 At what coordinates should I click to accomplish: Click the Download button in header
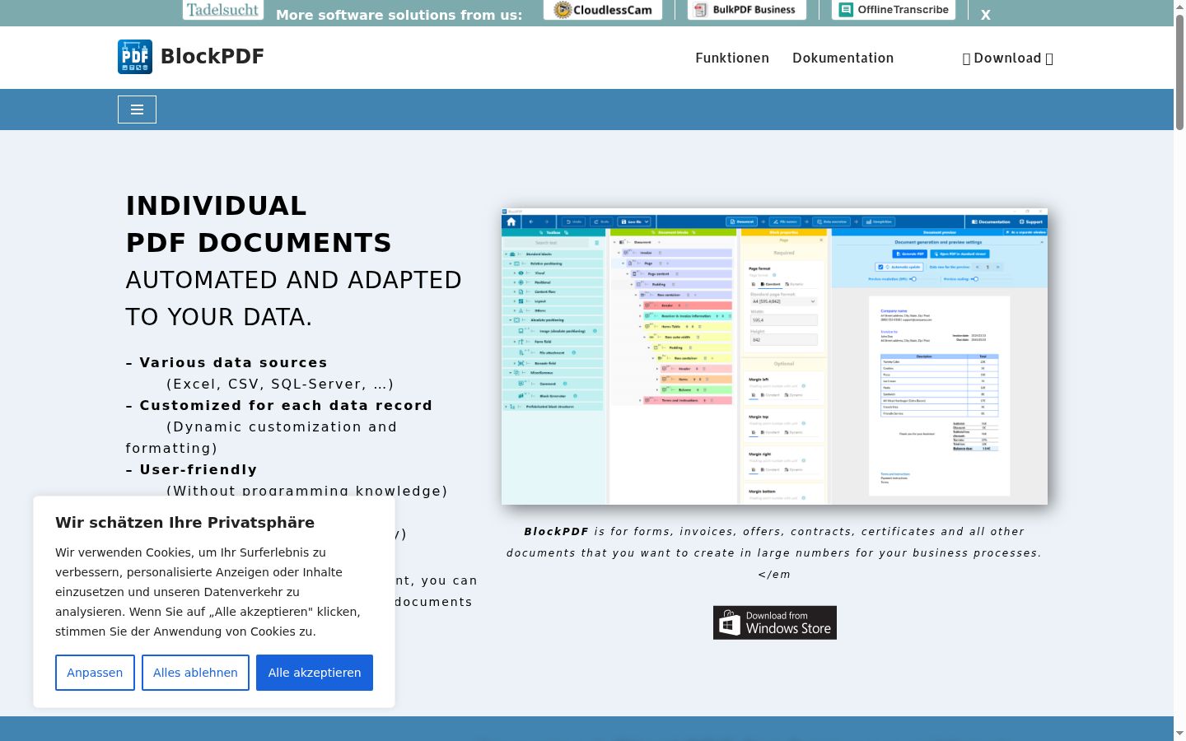pos(1008,58)
